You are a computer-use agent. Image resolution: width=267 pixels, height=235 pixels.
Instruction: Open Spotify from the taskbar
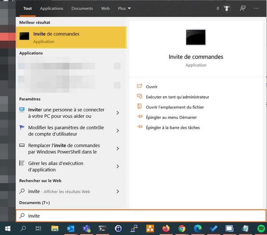[x=262, y=228]
